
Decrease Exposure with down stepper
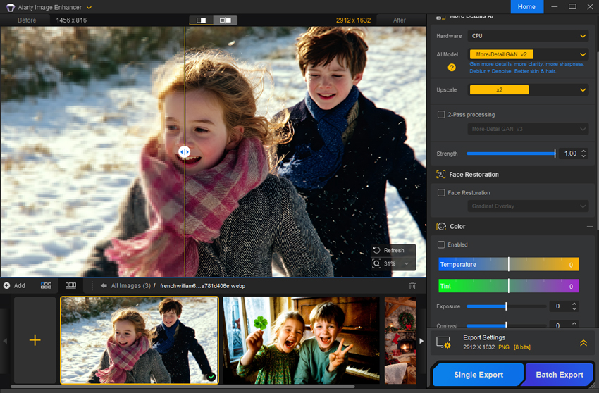click(x=574, y=308)
